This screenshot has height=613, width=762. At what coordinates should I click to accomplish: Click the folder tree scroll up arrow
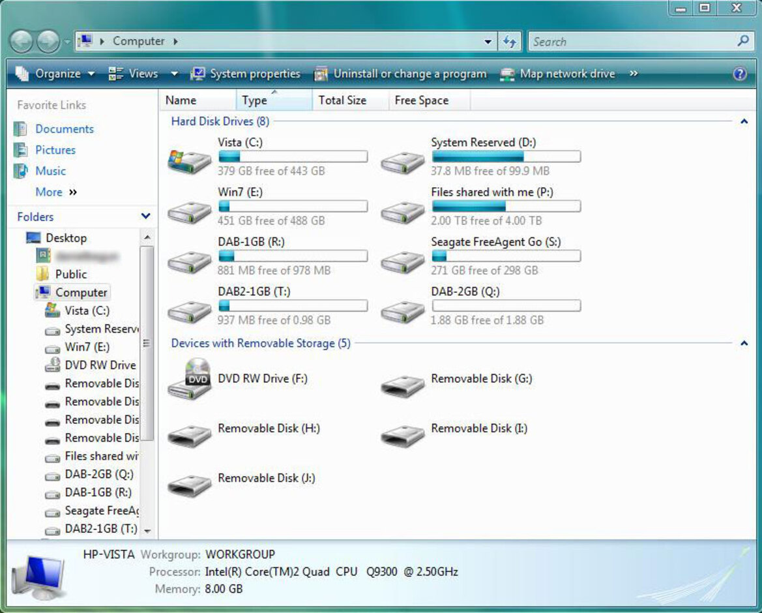point(147,237)
